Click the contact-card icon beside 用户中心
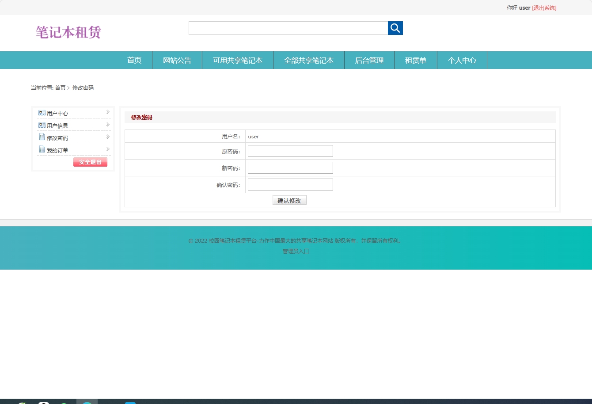 [x=42, y=112]
